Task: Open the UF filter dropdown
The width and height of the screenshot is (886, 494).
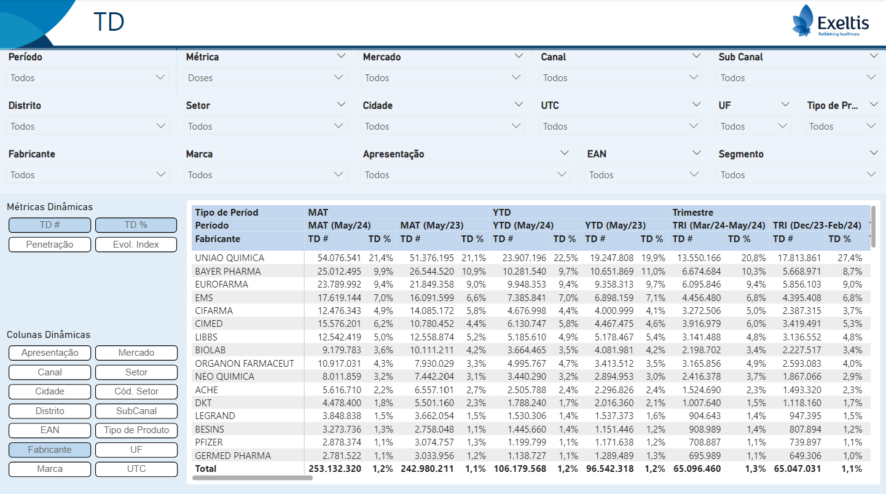Action: pyautogui.click(x=753, y=126)
